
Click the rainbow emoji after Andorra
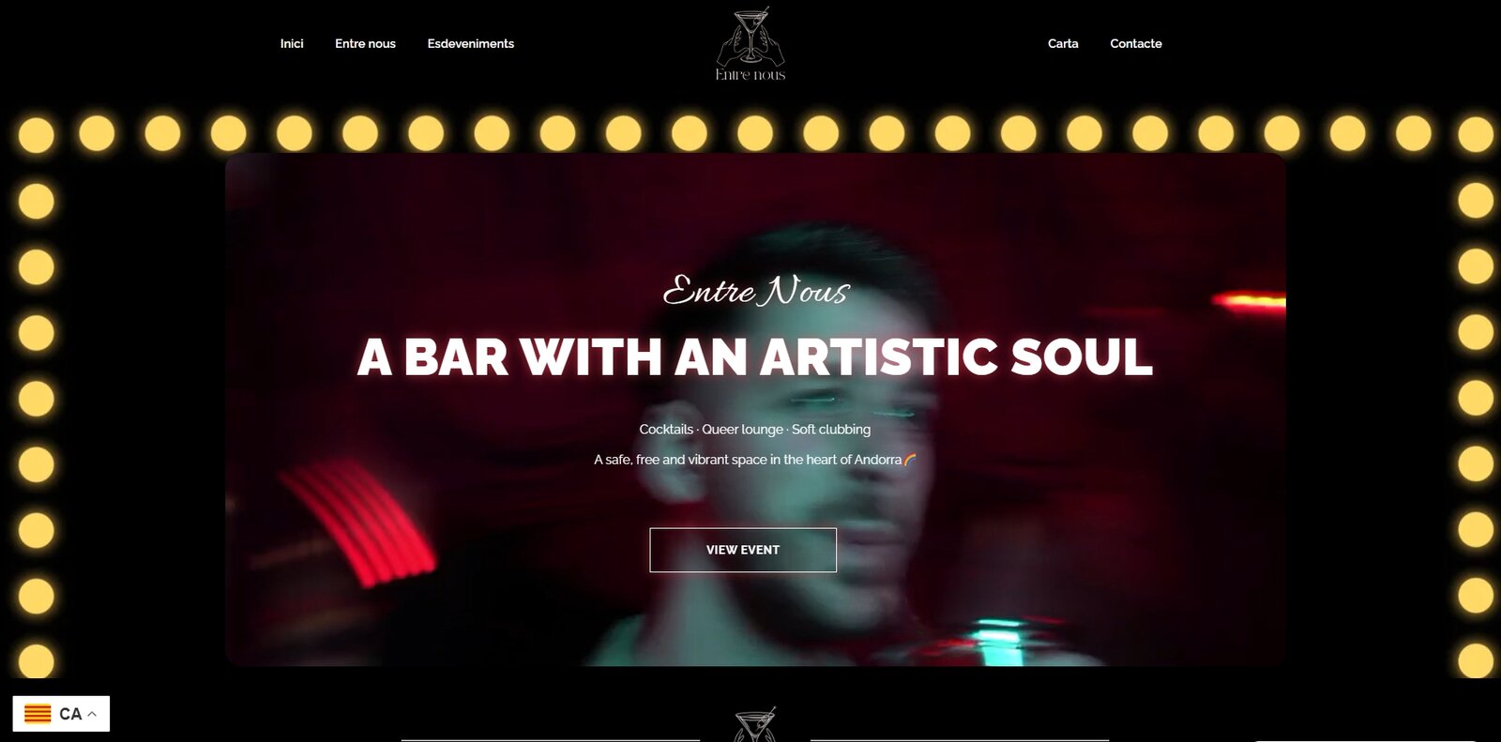tap(910, 460)
